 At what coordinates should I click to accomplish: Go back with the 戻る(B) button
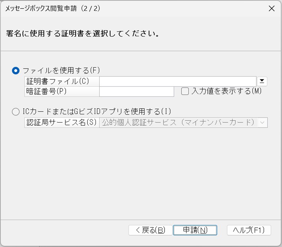point(150,230)
